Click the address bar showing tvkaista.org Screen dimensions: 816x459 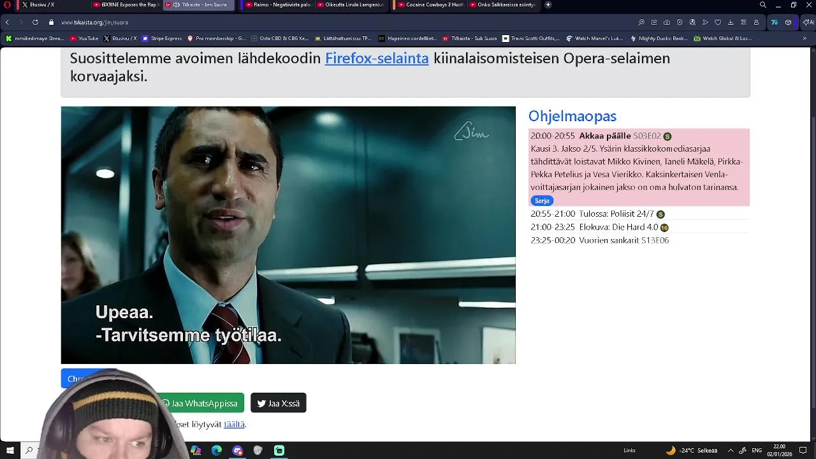click(344, 22)
